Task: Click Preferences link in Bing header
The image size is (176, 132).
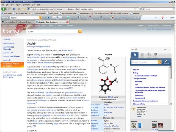Action: [166, 26]
